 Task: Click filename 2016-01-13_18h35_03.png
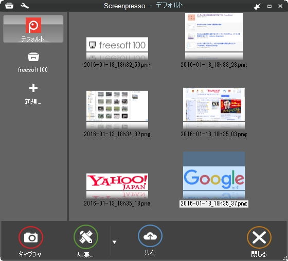point(213,134)
